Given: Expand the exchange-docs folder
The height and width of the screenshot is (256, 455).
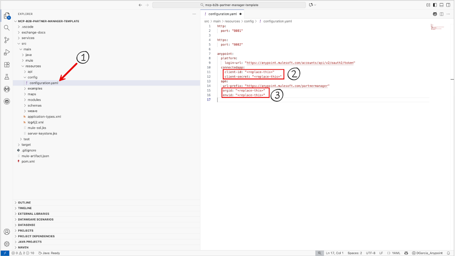Looking at the screenshot, I should pyautogui.click(x=33, y=32).
